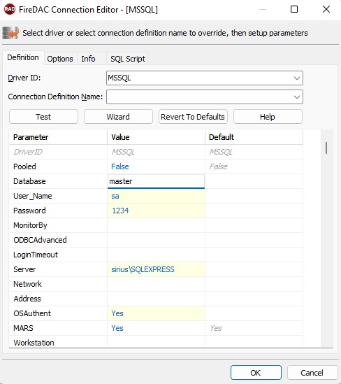
Task: Select the Pooled value False cell
Action: coord(156,166)
